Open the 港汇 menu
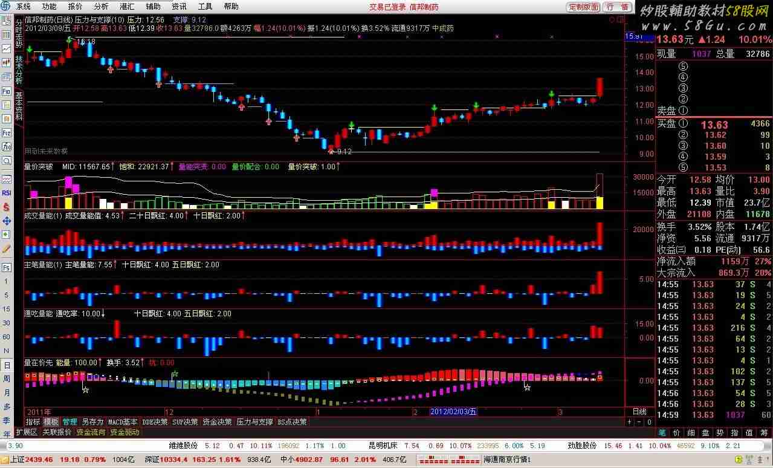Viewport: 773px width, 468px height. [127, 7]
